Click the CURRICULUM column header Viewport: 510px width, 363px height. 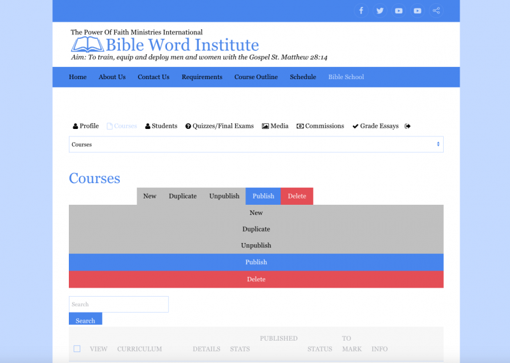(x=140, y=349)
